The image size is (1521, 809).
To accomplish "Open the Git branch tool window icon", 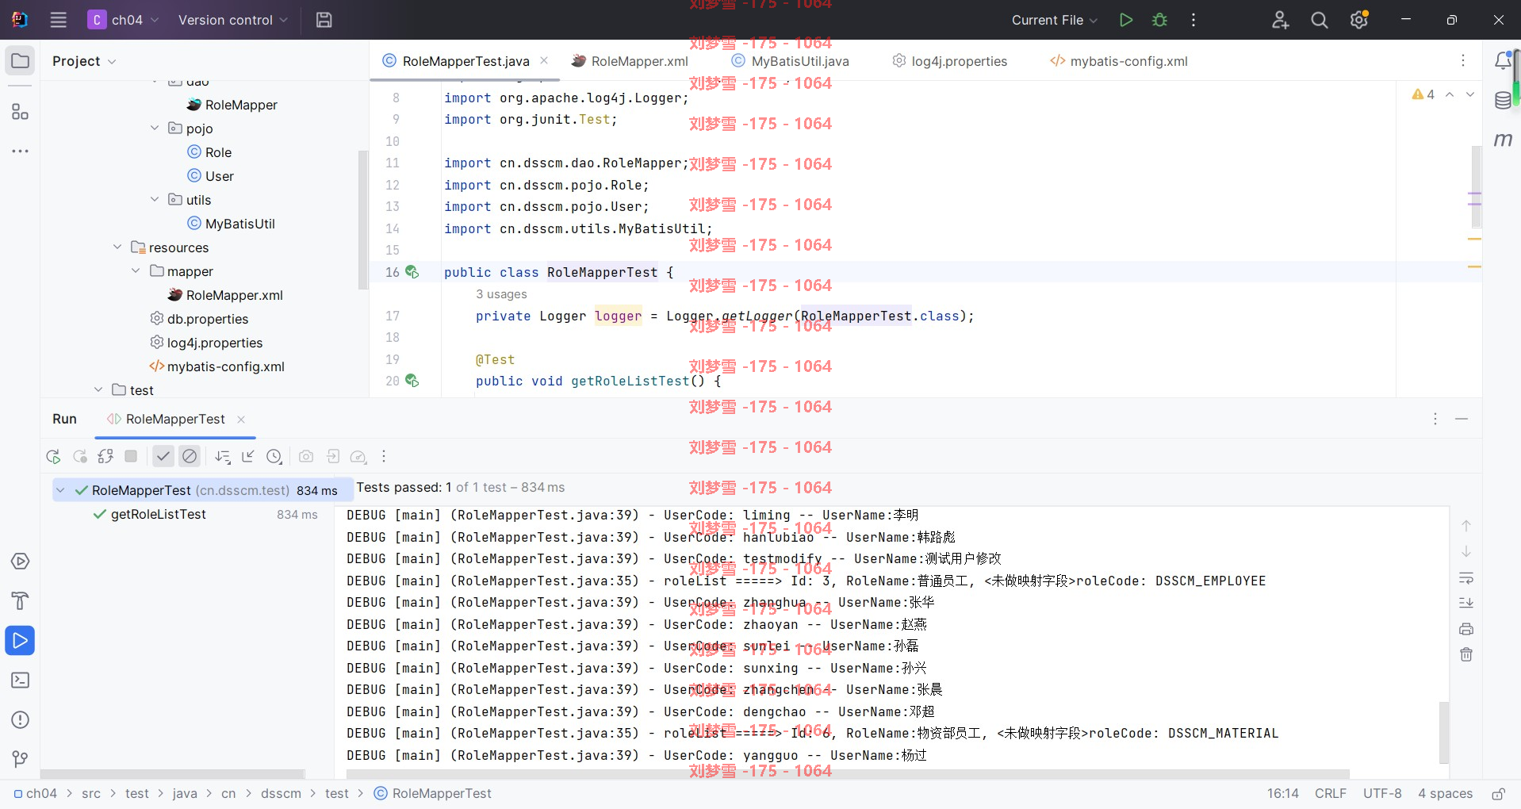I will [x=21, y=760].
